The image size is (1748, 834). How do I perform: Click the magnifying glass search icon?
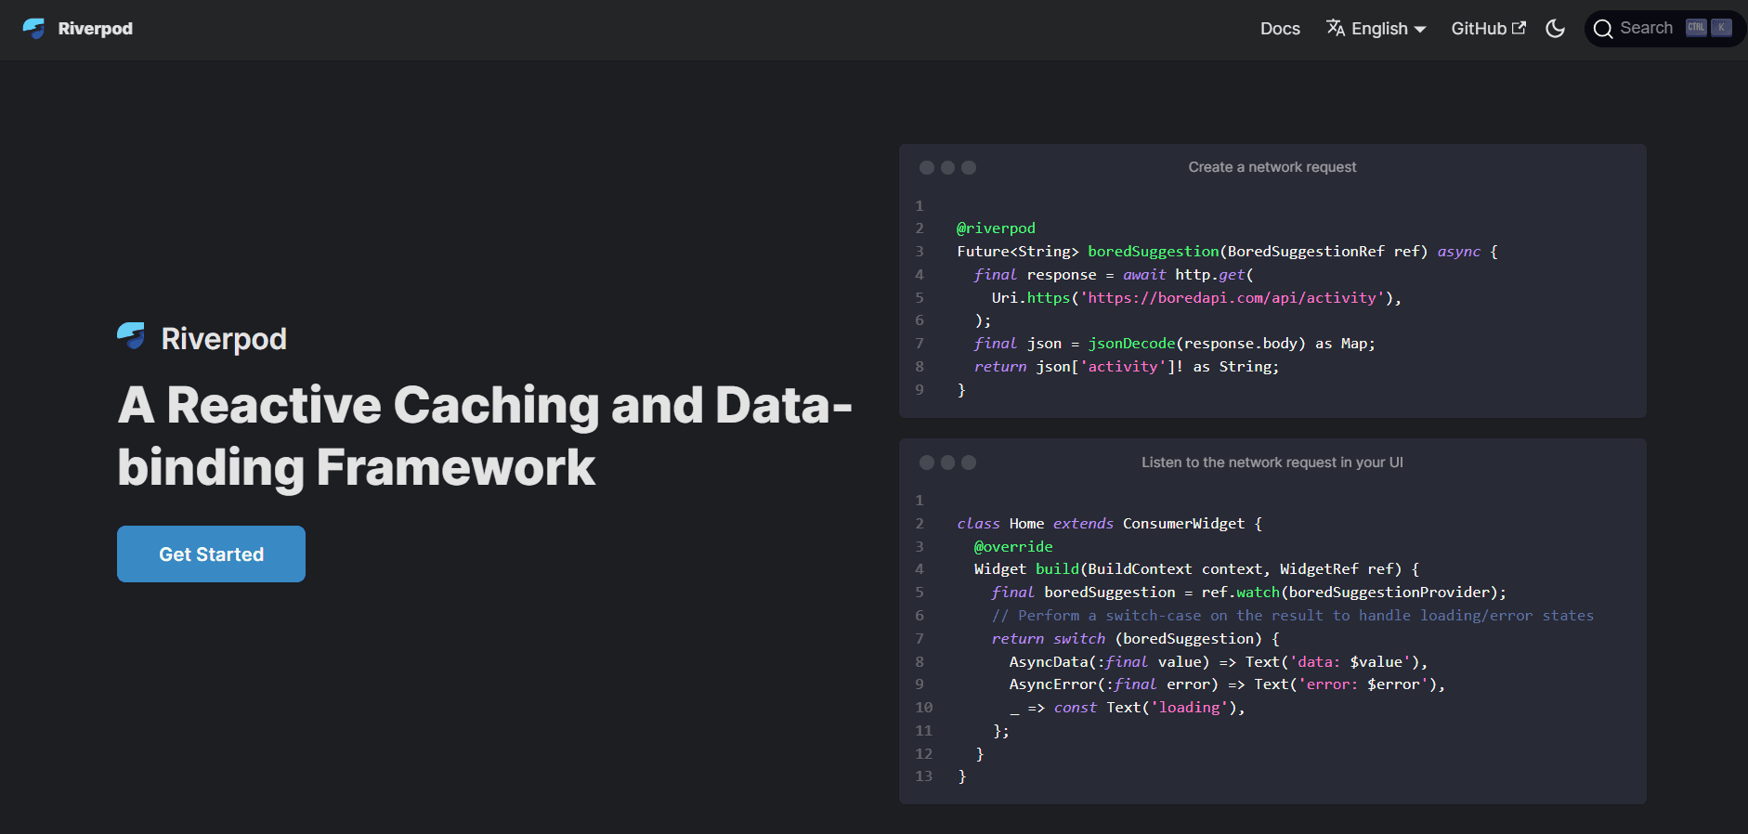pos(1602,29)
